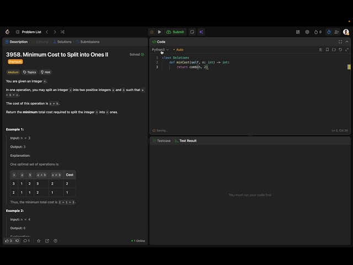Image resolution: width=353 pixels, height=265 pixels.
Task: Open the layout grid icon
Action: coord(298,32)
